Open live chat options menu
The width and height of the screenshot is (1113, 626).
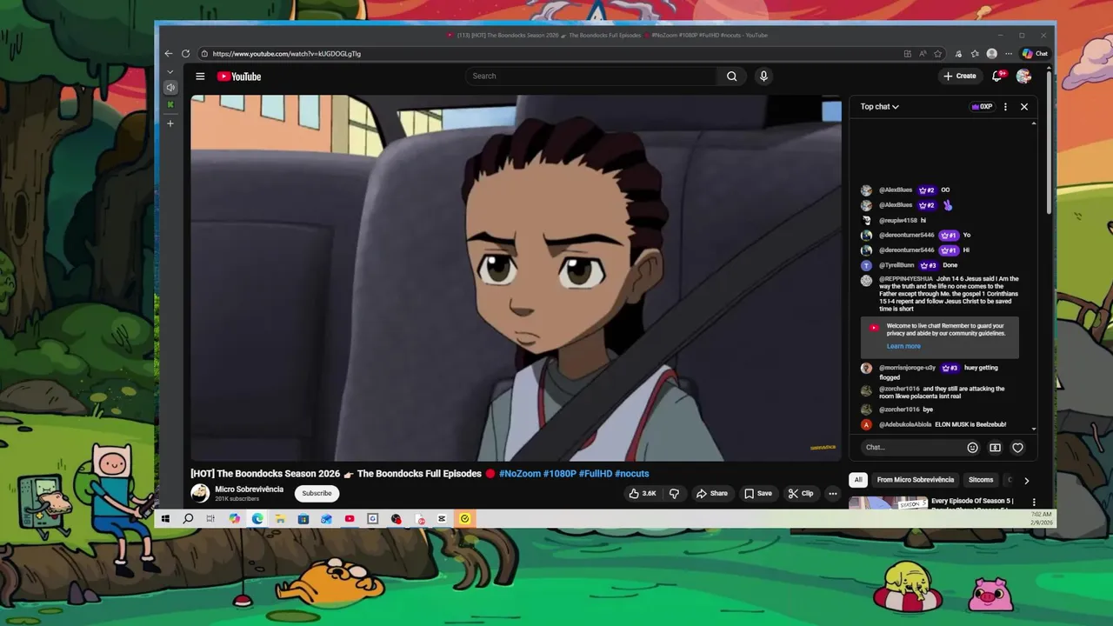1005,107
